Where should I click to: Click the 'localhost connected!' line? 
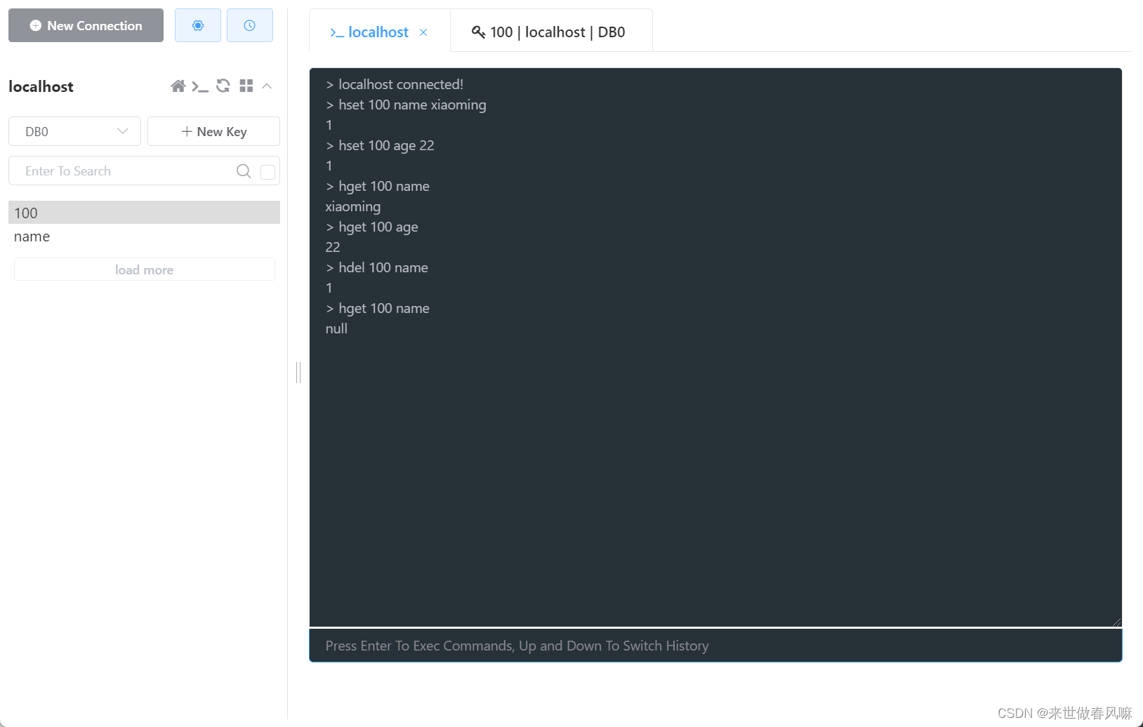coord(395,84)
